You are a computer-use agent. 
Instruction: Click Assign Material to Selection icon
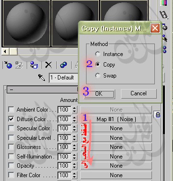click(x=34, y=65)
